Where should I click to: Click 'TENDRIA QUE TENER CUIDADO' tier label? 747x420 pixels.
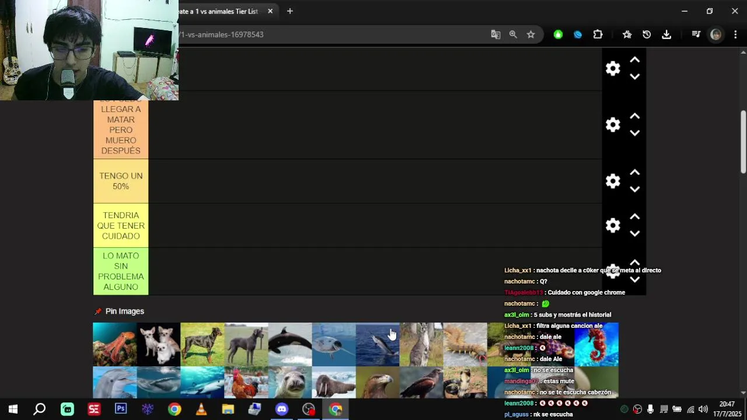(121, 225)
